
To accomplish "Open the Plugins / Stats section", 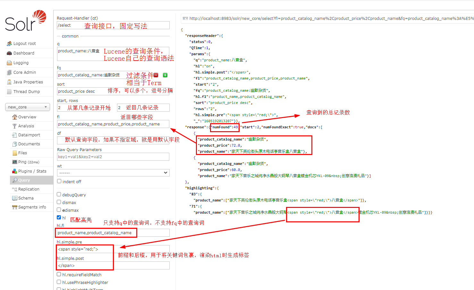I will click(x=32, y=171).
